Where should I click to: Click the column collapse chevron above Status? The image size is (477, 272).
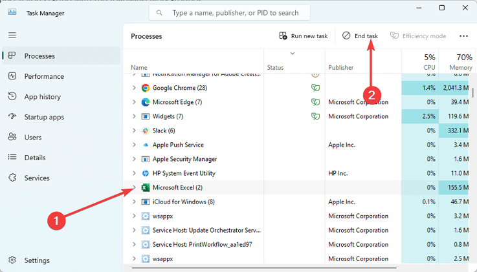[293, 53]
